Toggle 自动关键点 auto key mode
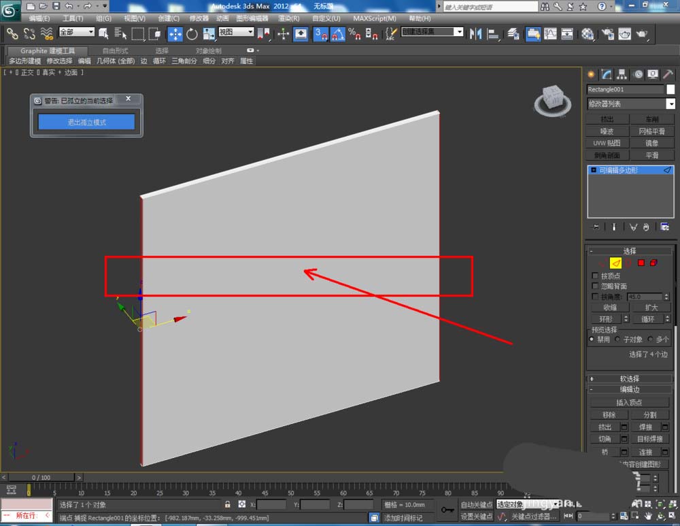Viewport: 680px width, 526px height. click(476, 504)
